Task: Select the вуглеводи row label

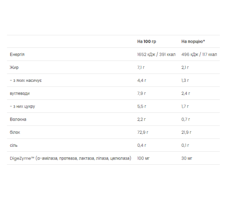Action: (20, 93)
